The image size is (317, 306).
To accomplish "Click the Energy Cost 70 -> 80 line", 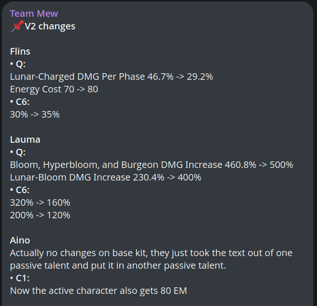I will point(54,89).
